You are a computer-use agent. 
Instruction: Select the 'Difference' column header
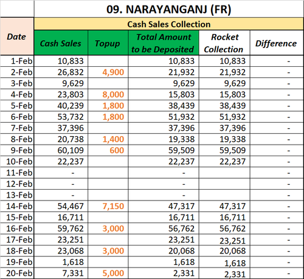[x=277, y=43]
